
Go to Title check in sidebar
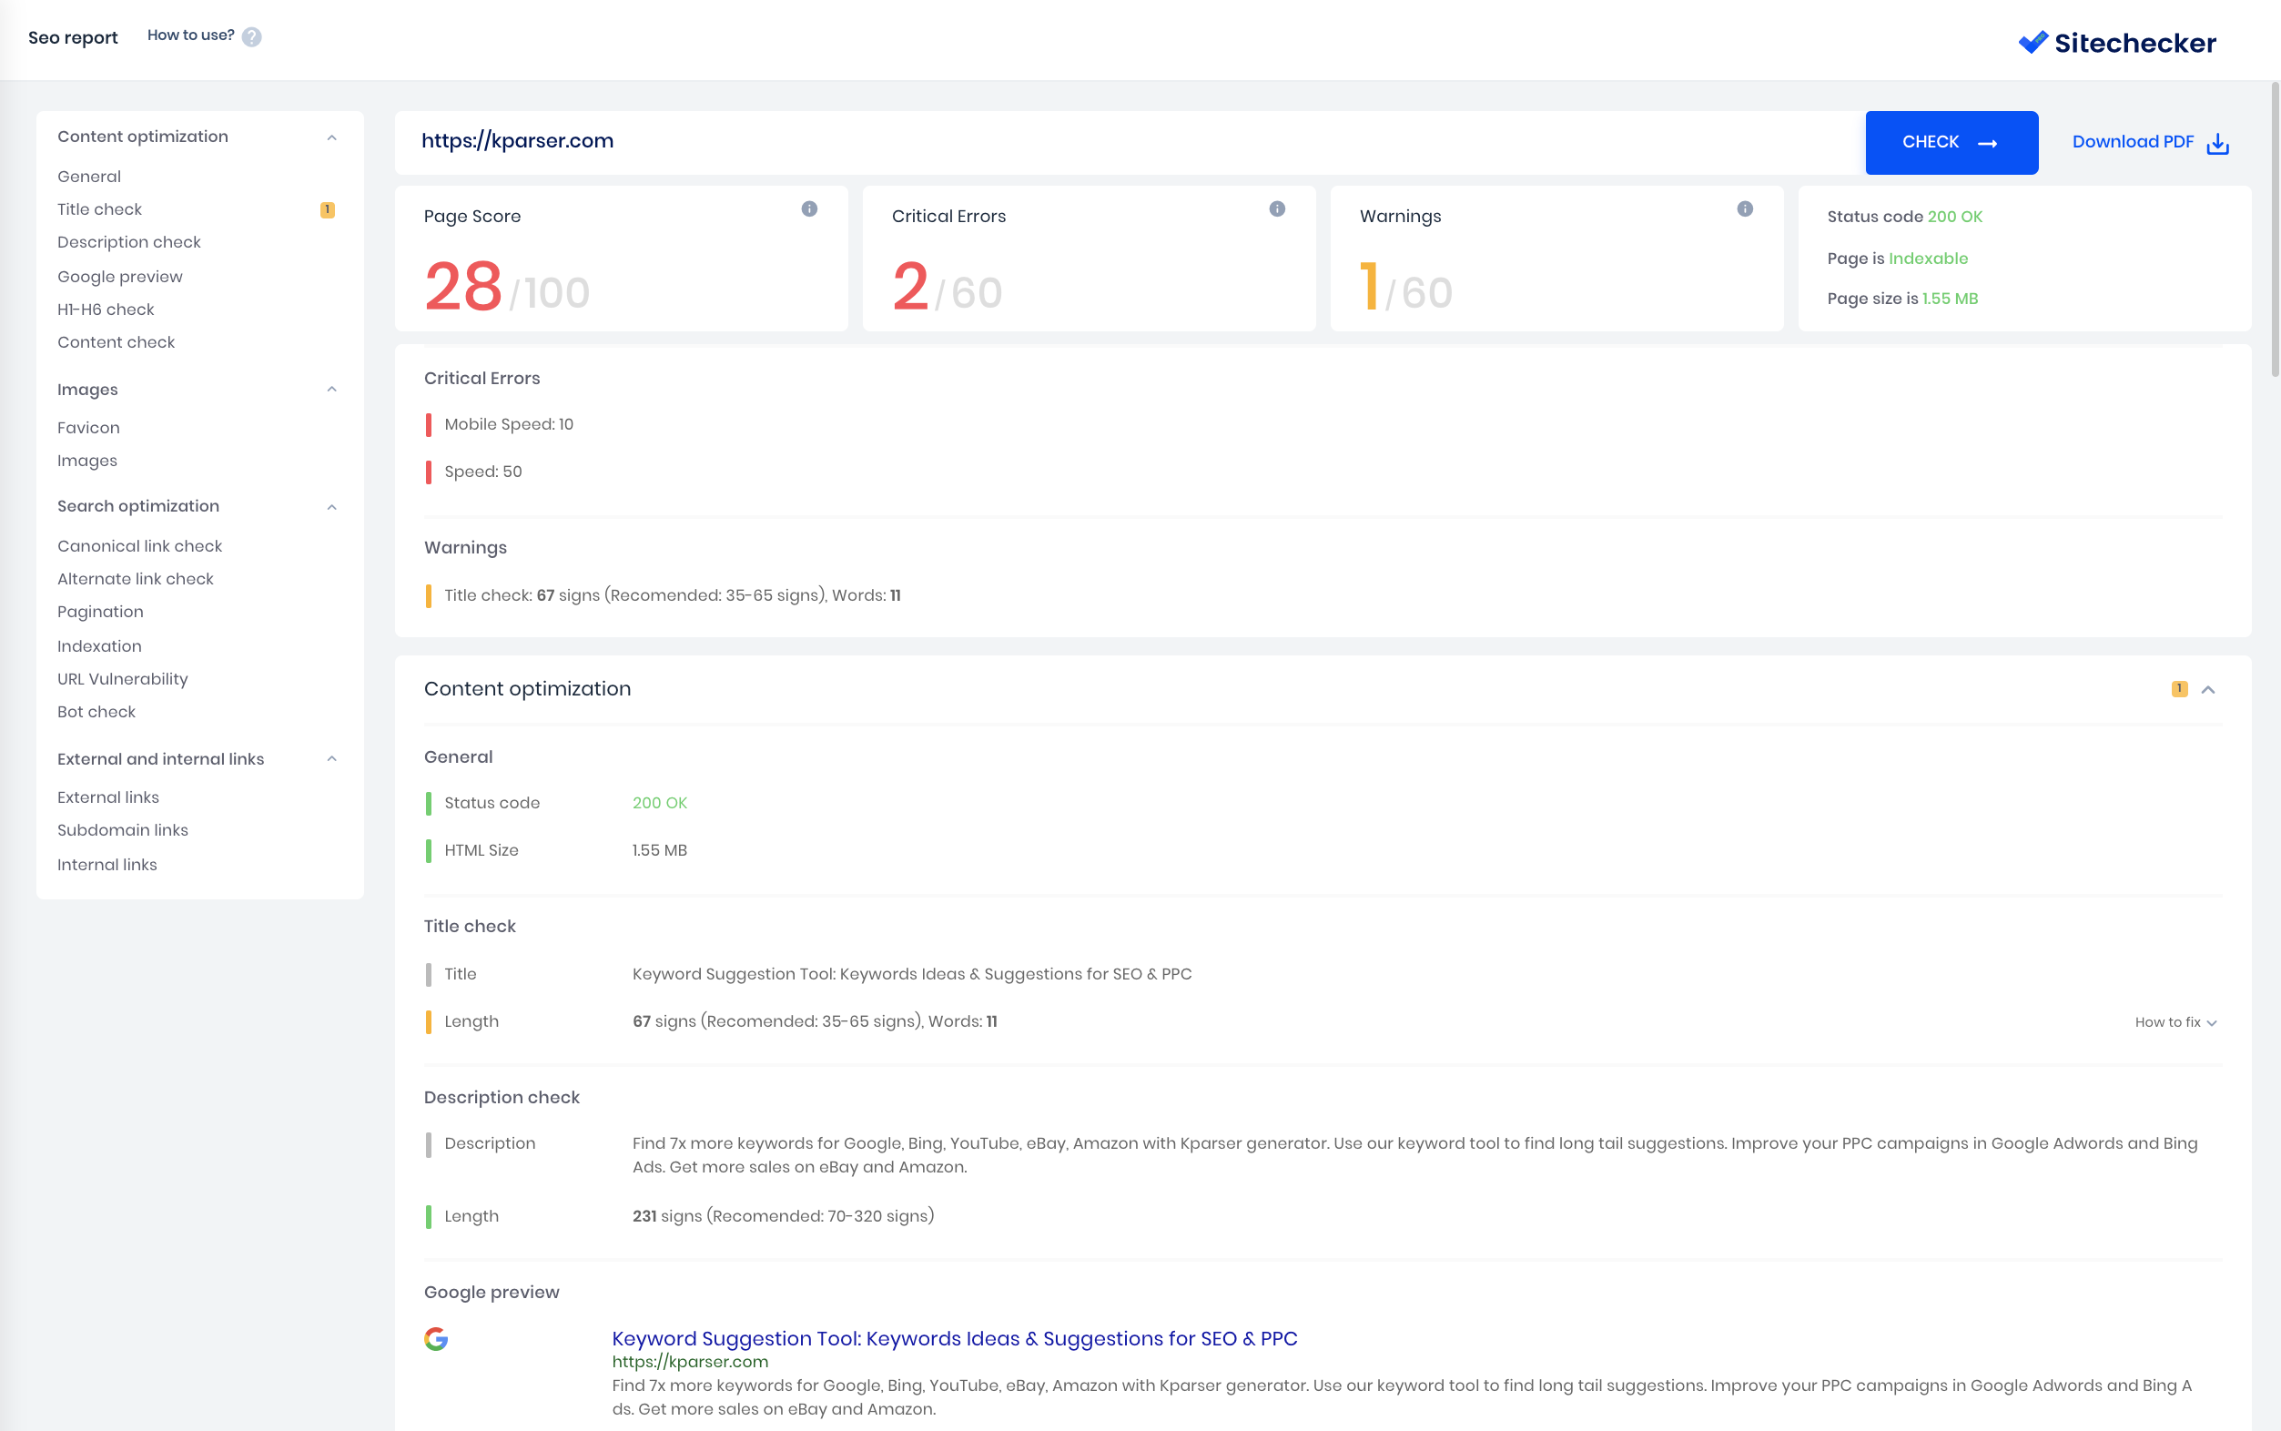99,209
